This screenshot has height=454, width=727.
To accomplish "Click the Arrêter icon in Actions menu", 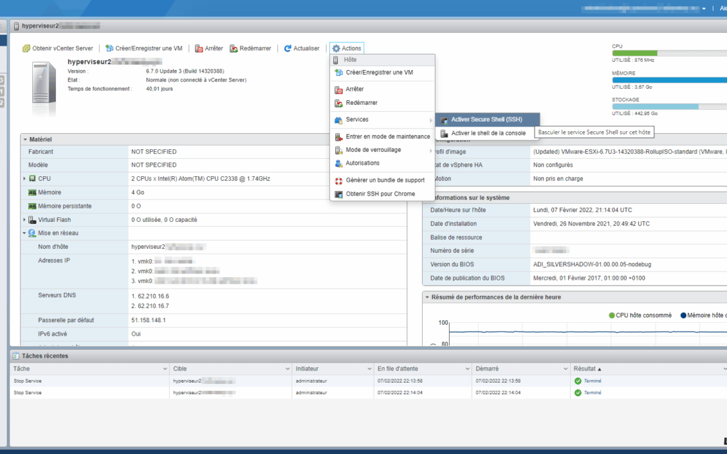I will [x=339, y=89].
